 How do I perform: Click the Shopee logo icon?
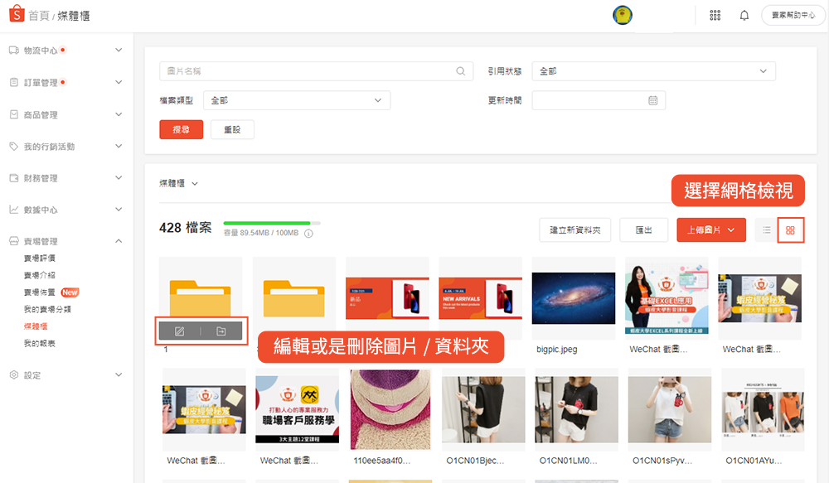[14, 15]
